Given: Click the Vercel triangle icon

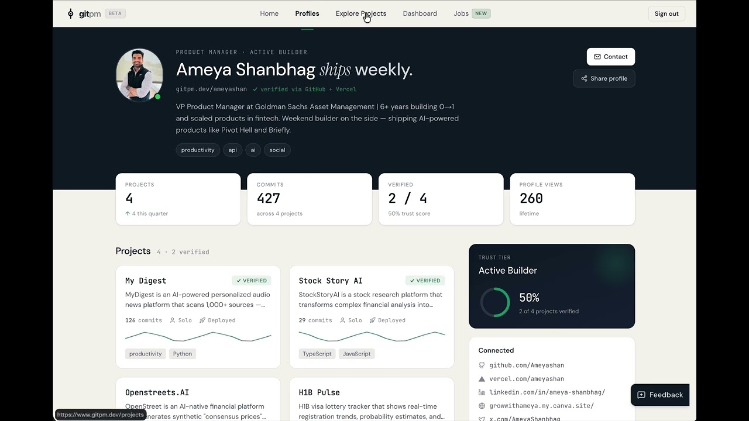Looking at the screenshot, I should pyautogui.click(x=482, y=379).
